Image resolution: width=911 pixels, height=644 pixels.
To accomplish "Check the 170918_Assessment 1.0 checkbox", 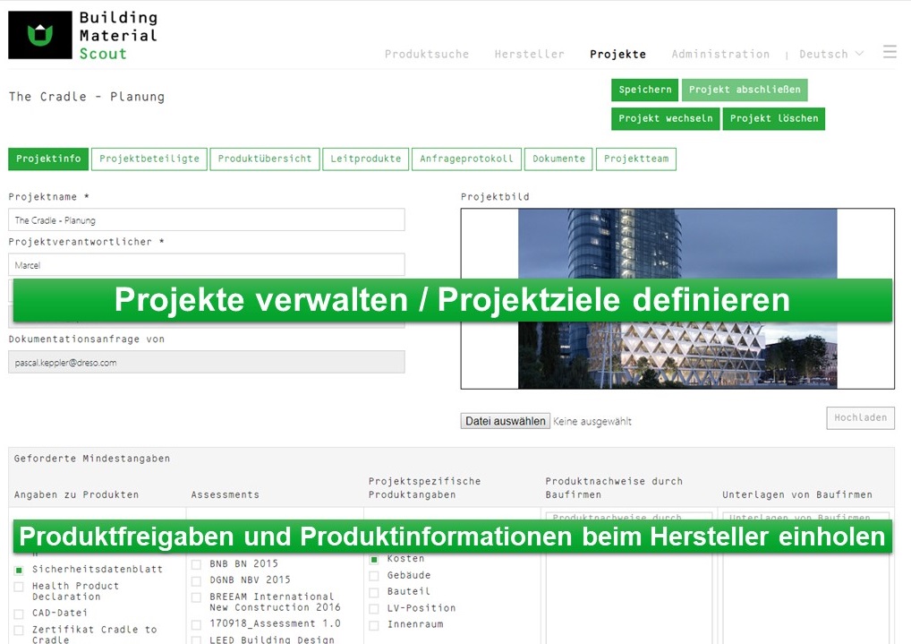I will coord(196,624).
